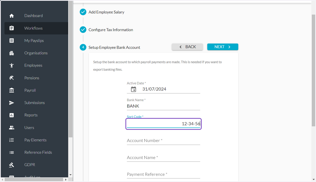The height and width of the screenshot is (182, 316).
Task: Click the Submissions send arrow icon
Action: tap(12, 103)
